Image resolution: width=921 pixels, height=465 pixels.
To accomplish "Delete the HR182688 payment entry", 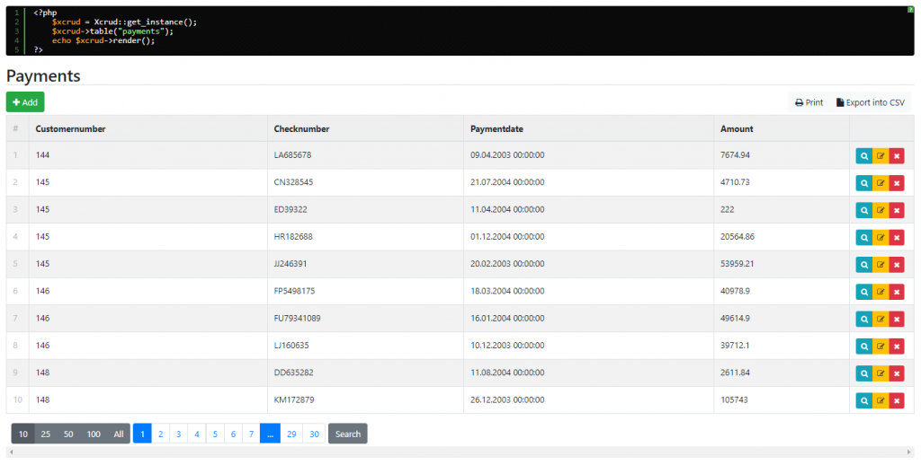I will 897,238.
